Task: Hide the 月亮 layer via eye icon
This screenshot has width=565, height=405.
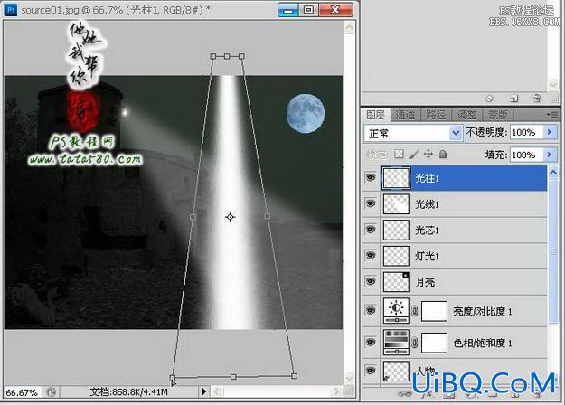Action: tap(371, 281)
